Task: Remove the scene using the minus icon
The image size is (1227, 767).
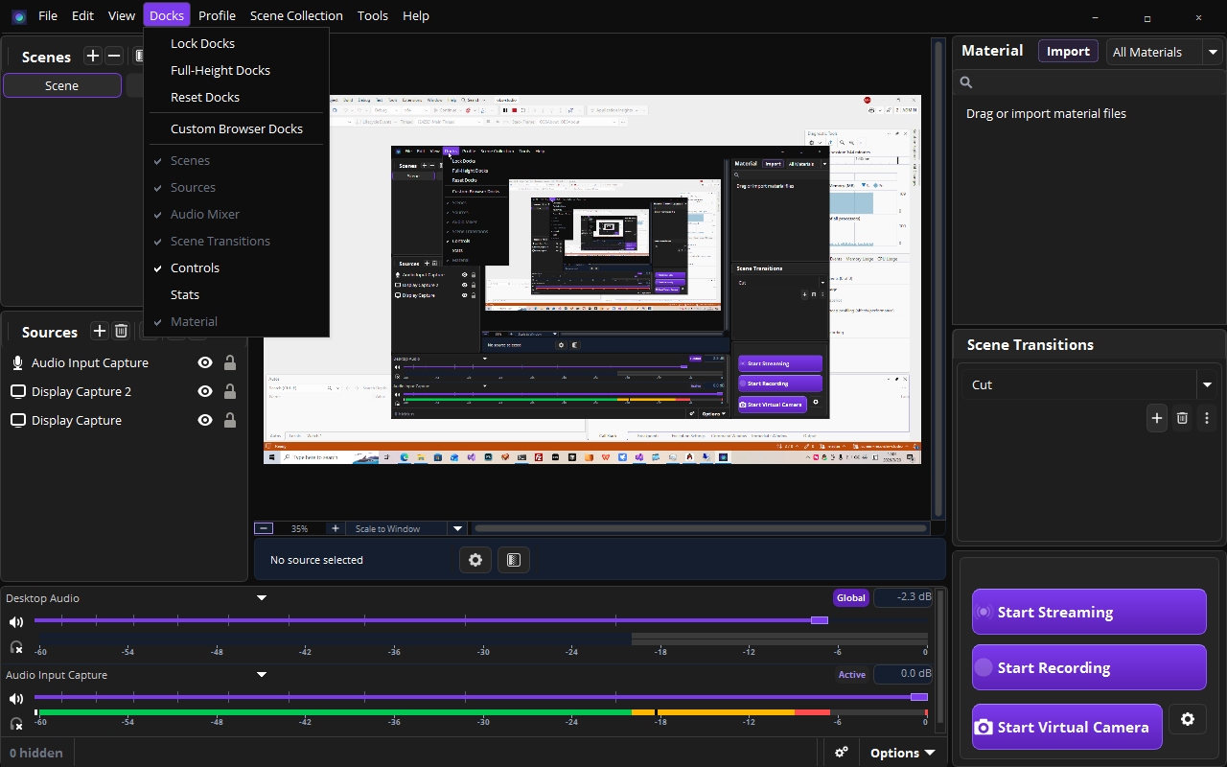Action: point(114,57)
